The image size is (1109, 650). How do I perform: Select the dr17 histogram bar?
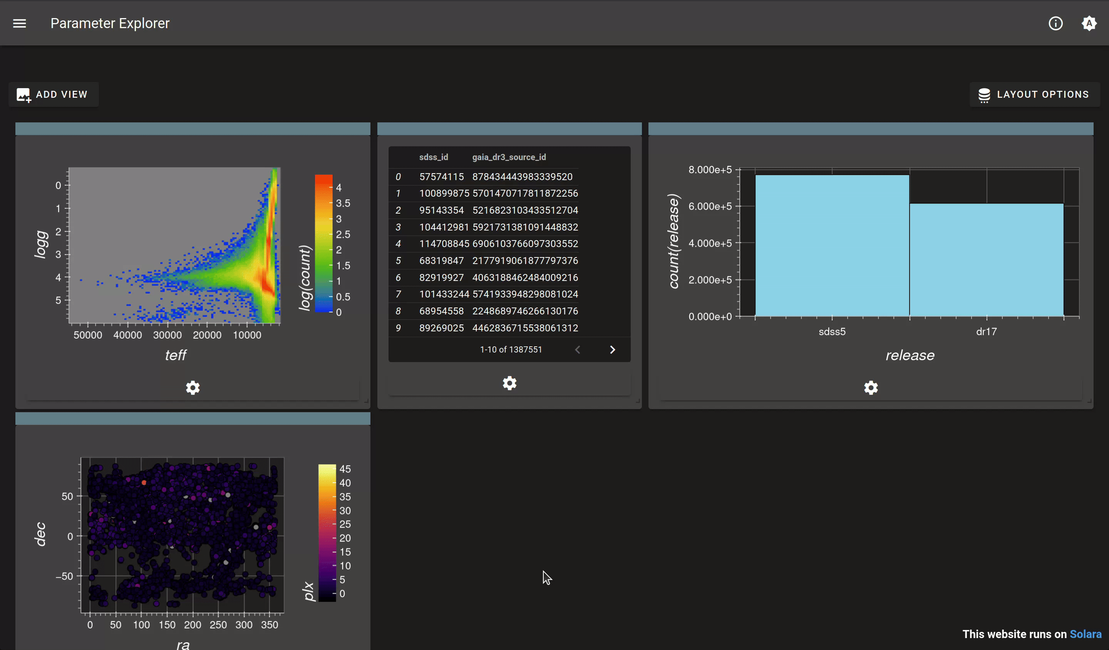point(987,259)
